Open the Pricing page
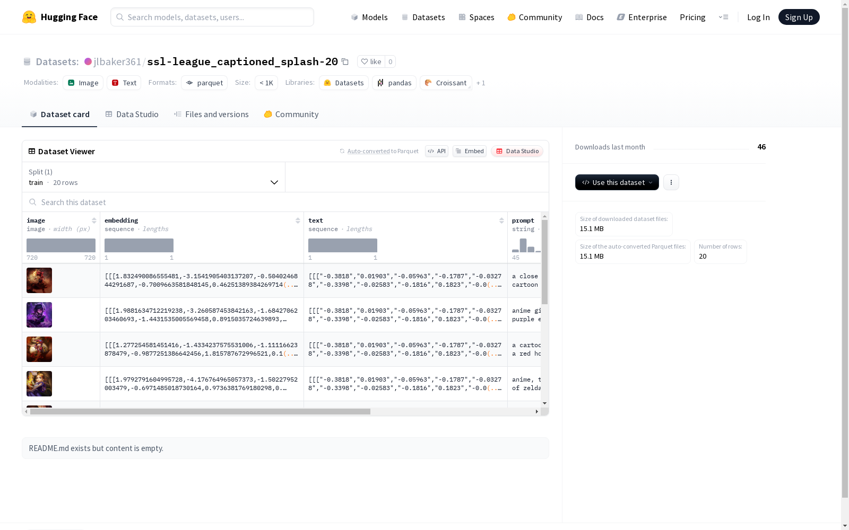Viewport: 849px width, 530px height. (x=692, y=17)
